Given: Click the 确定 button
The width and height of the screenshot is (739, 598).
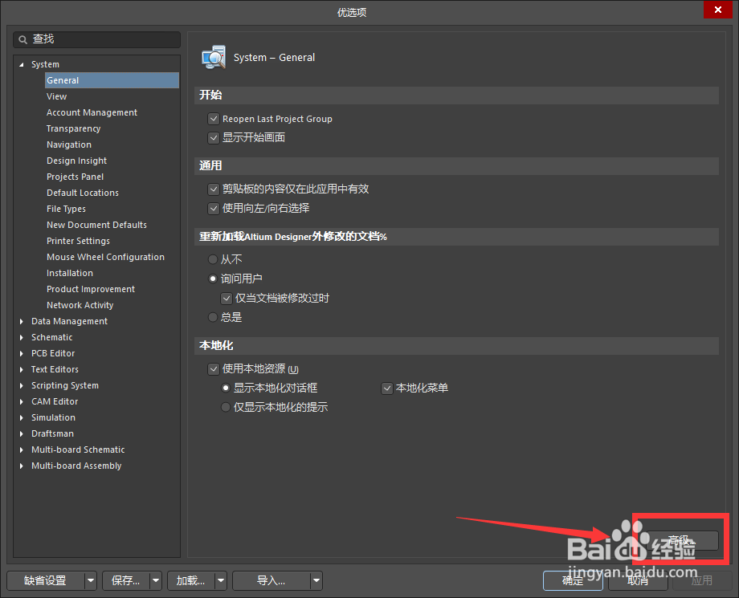Looking at the screenshot, I should click(573, 580).
